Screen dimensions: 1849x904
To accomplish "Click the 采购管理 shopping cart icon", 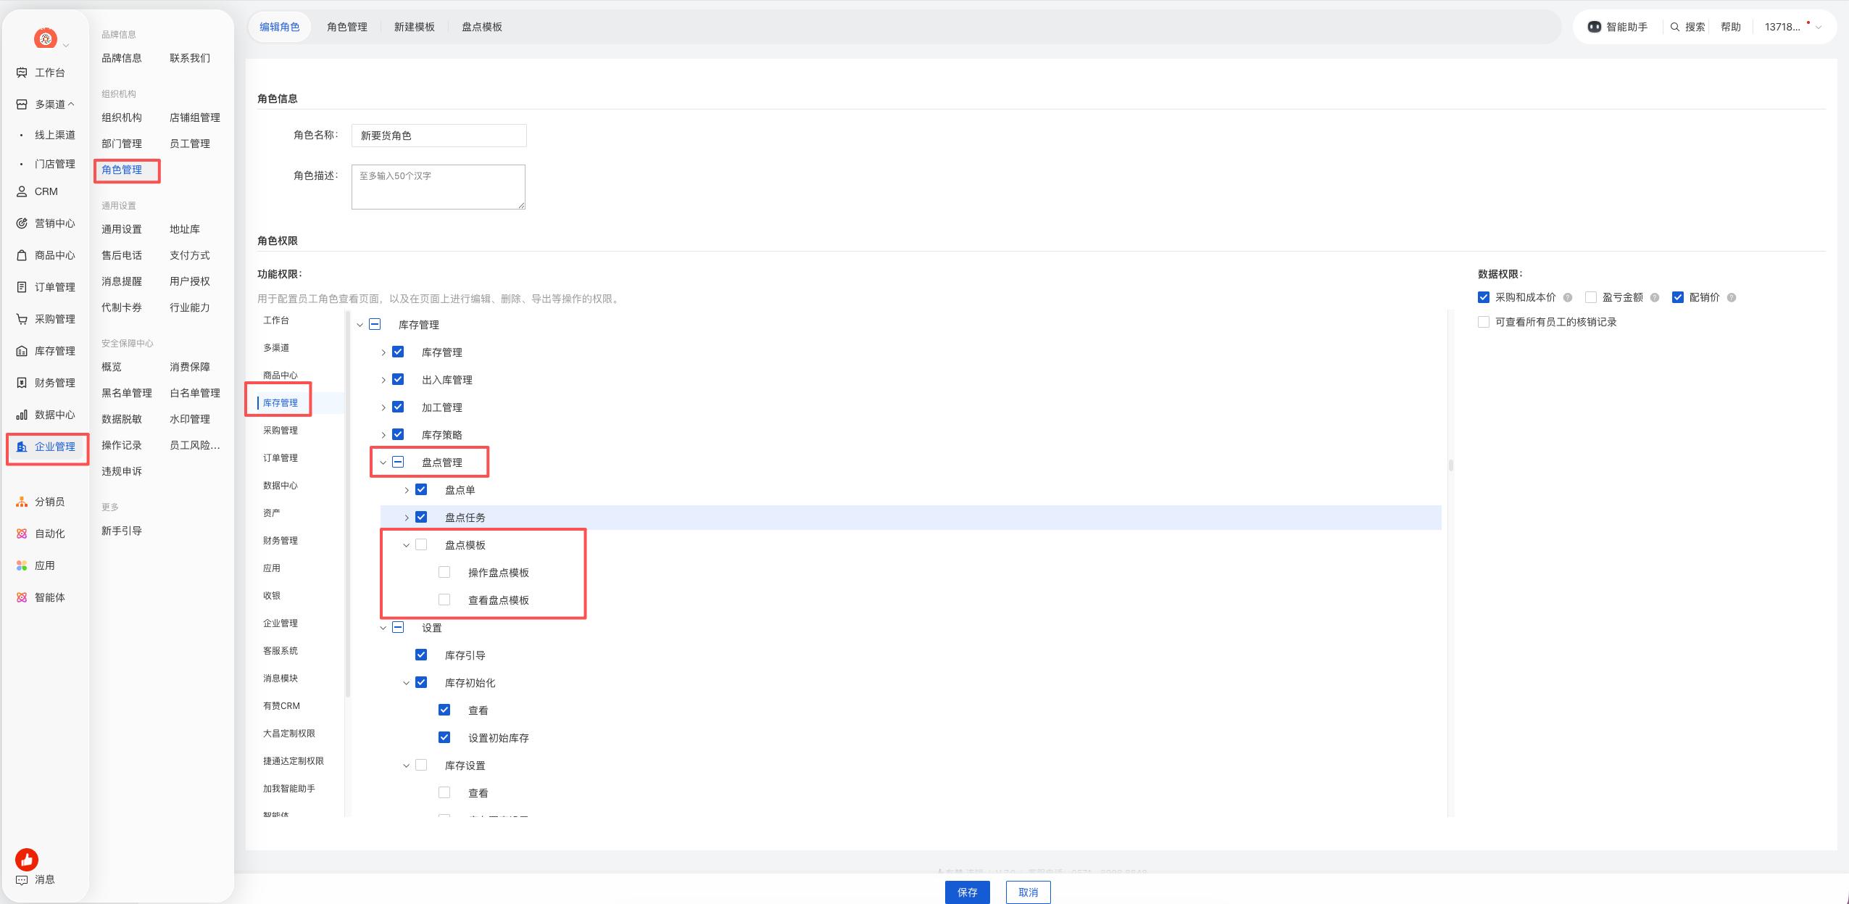I will click(22, 319).
